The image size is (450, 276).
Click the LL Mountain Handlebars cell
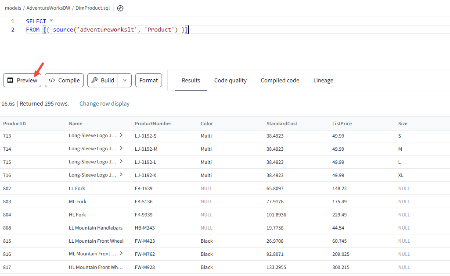(x=96, y=228)
